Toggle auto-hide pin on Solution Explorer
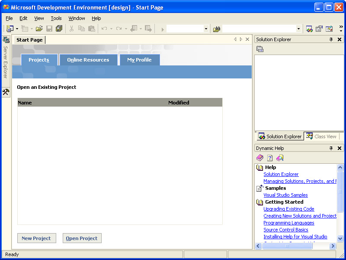This screenshot has height=260, width=346. click(x=331, y=39)
